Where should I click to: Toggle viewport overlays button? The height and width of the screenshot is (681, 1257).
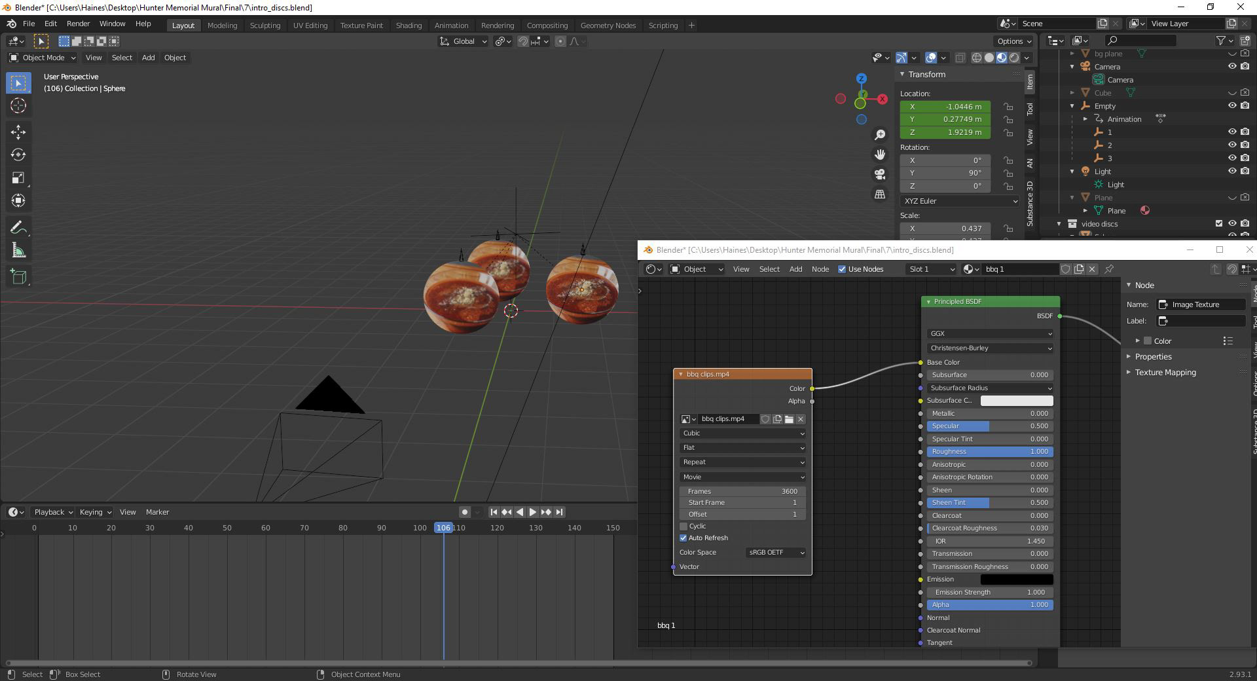coord(932,58)
